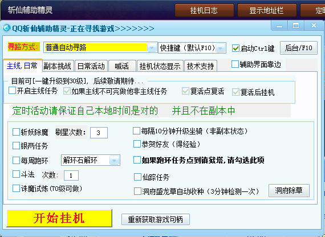Check the 斩妖除魔 checkbox
325x237 pixels.
coord(16,132)
